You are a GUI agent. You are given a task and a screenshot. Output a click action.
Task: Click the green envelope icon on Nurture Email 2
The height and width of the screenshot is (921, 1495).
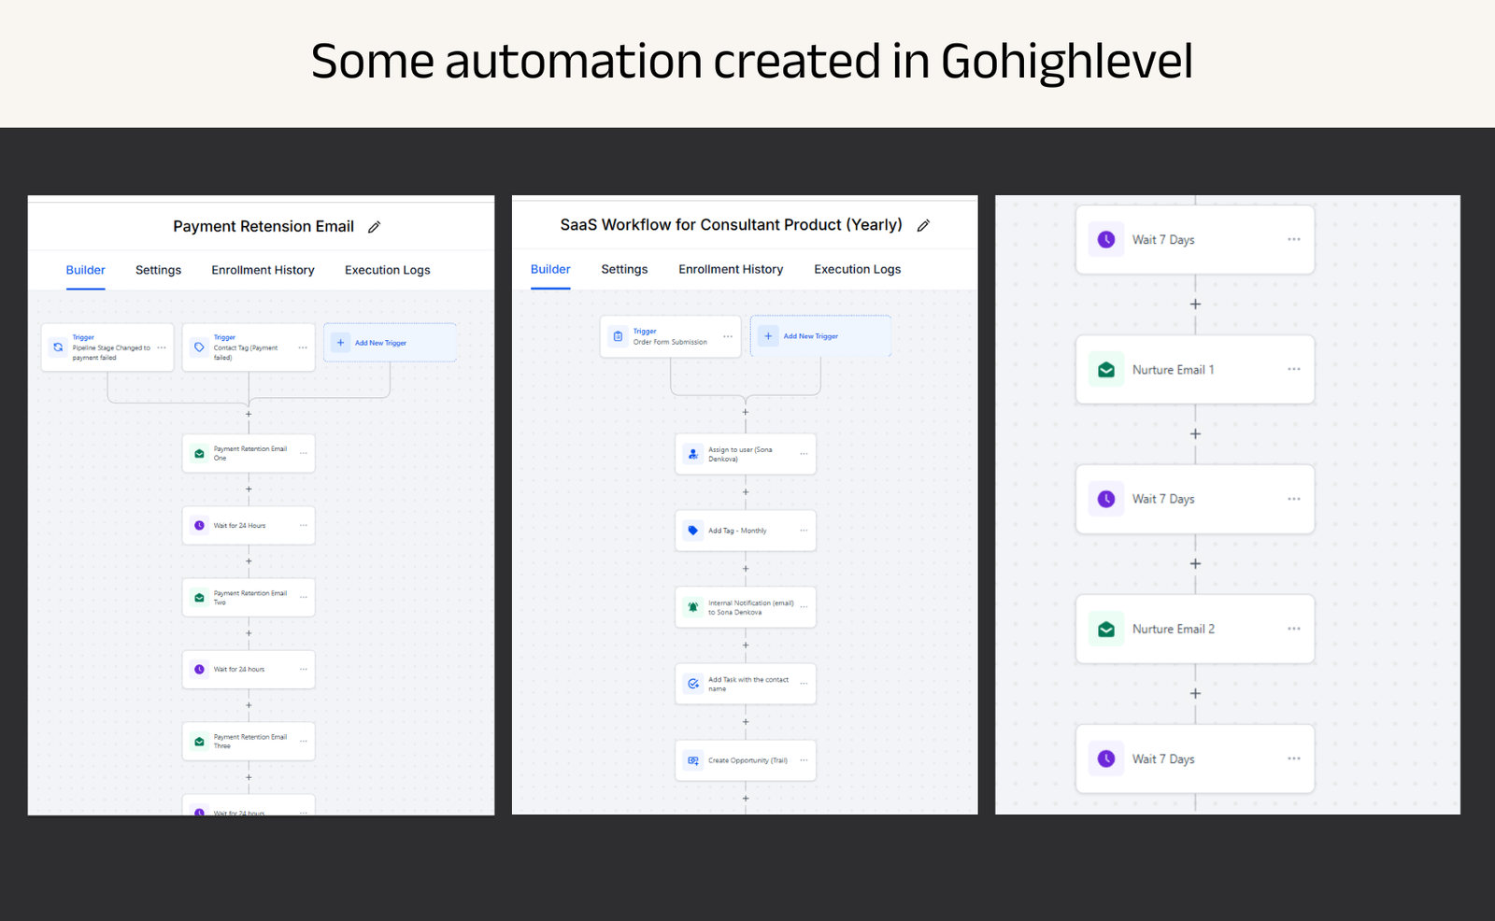tap(1106, 630)
